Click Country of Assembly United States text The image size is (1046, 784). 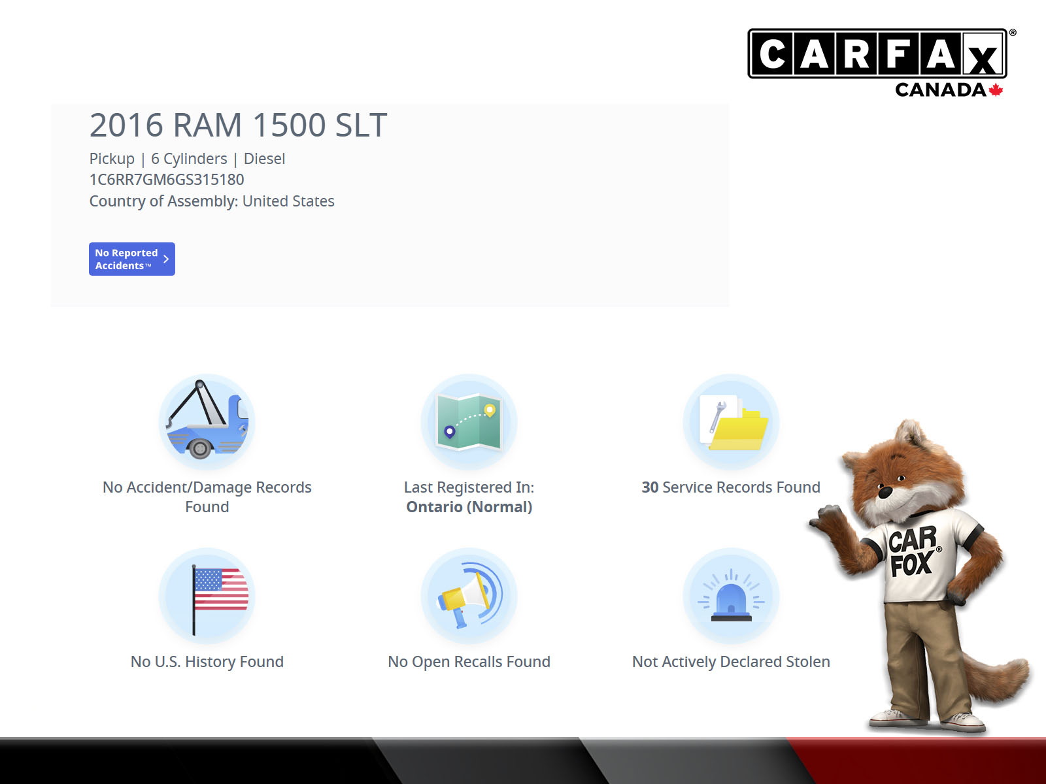tap(212, 201)
